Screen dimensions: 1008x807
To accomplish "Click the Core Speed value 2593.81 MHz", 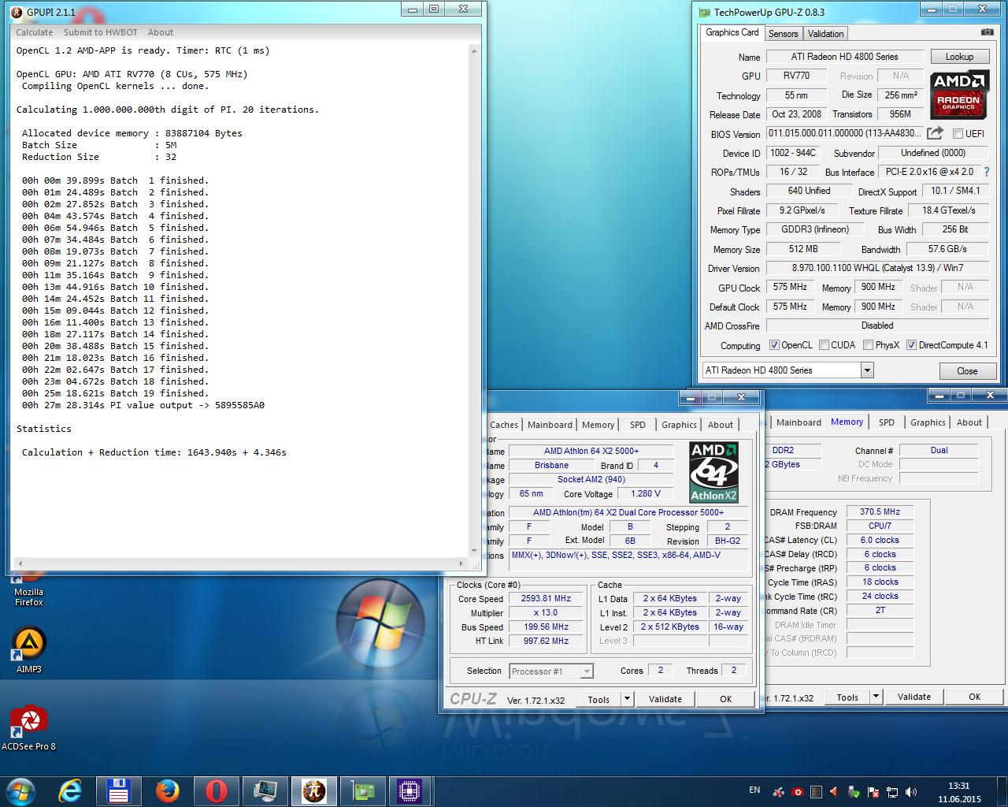I will (x=546, y=599).
